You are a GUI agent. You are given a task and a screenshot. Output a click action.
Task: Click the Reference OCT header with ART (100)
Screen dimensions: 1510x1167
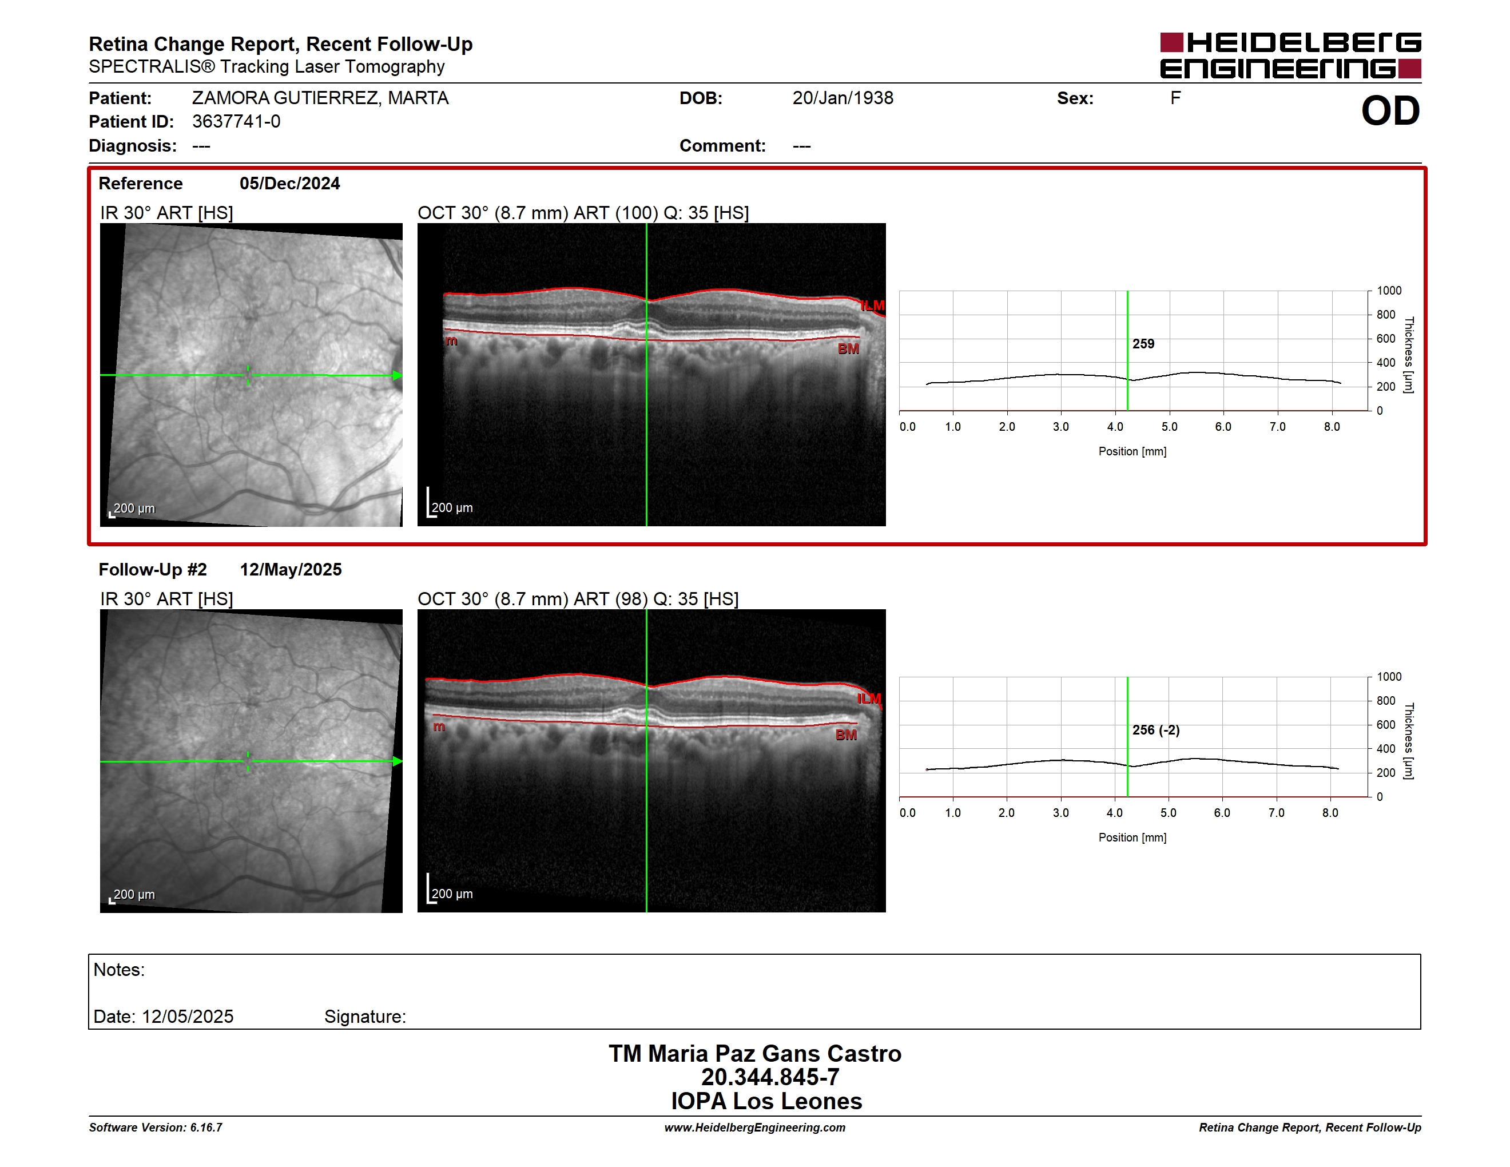(583, 213)
